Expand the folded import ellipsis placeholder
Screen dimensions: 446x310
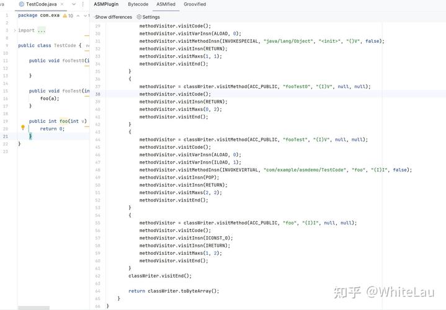click(42, 30)
